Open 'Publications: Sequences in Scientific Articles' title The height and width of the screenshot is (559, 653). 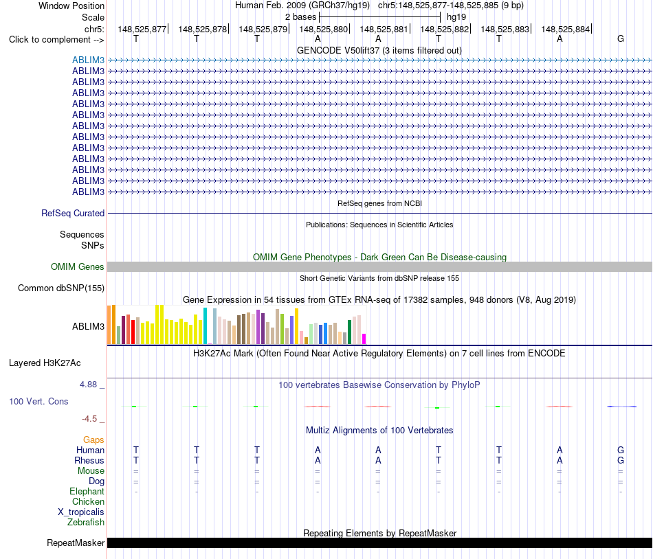(379, 225)
